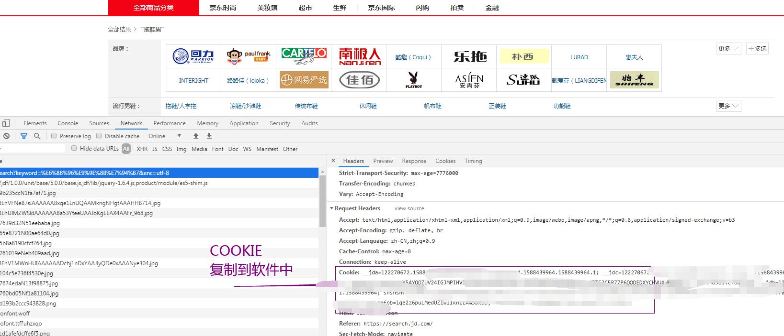The width and height of the screenshot is (784, 336).
Task: Expand more brands with 更多 button
Action: tap(728, 49)
